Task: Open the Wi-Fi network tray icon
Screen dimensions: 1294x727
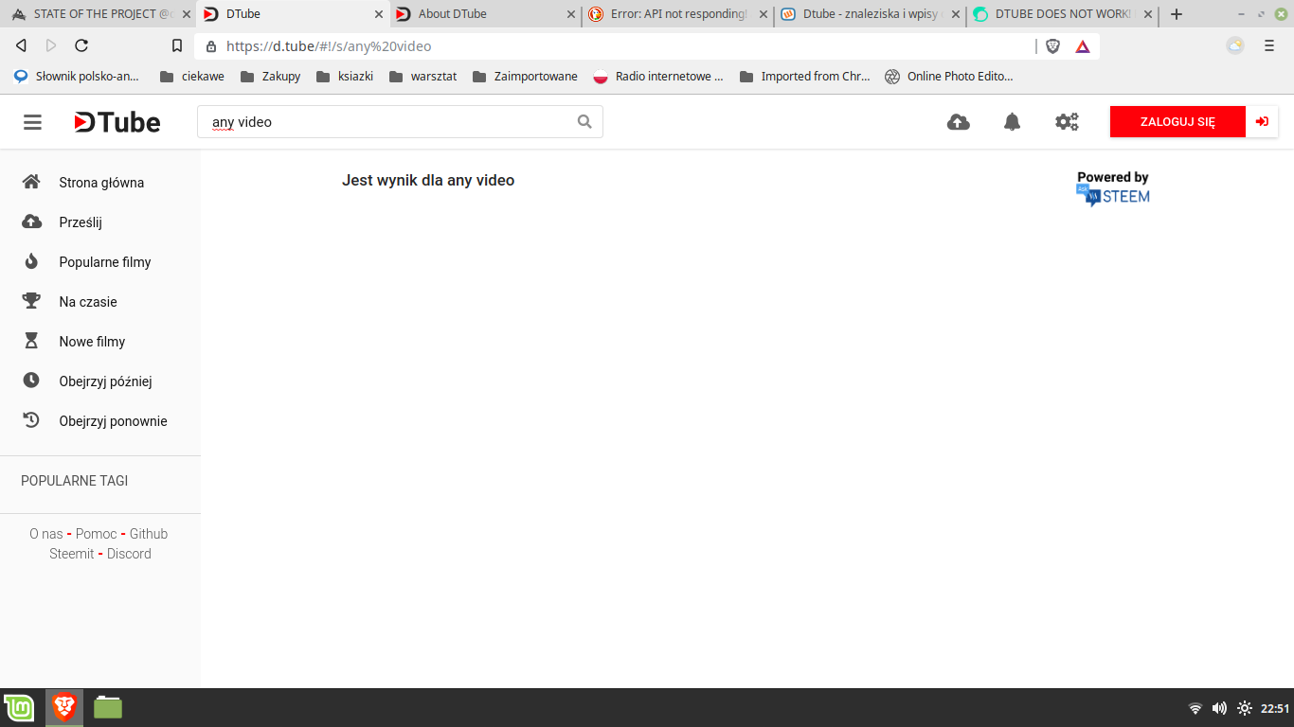Action: coord(1195,708)
